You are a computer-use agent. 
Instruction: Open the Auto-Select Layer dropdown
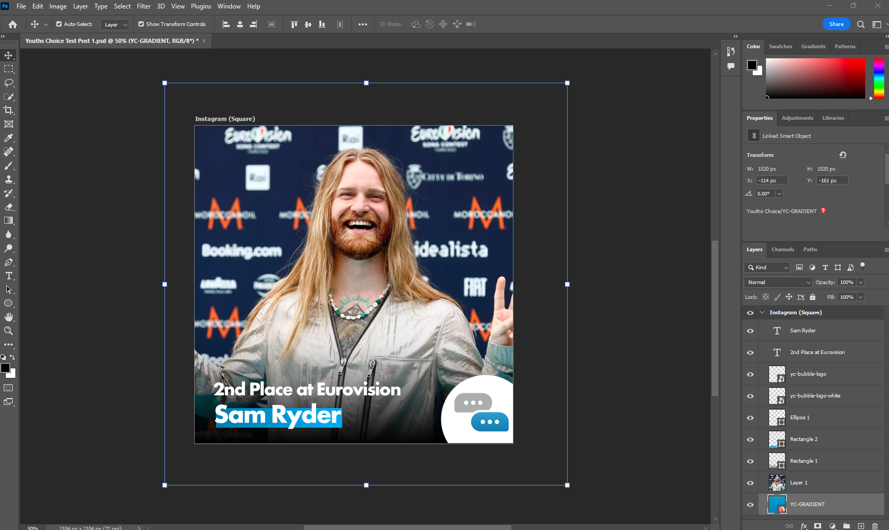click(x=115, y=24)
